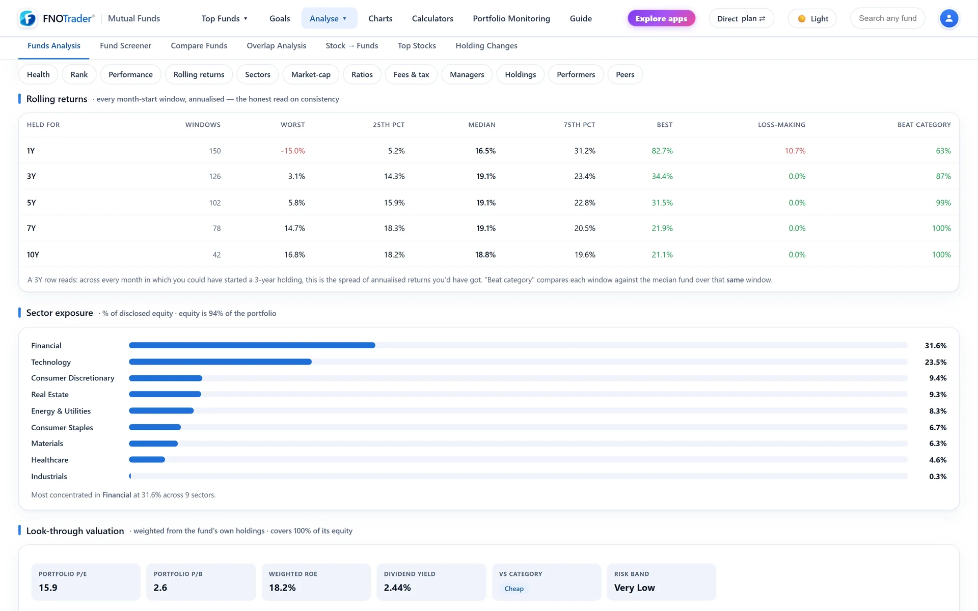Screen dimensions: 978x611
Task: Select the Fees & tax pill
Action: tap(411, 74)
